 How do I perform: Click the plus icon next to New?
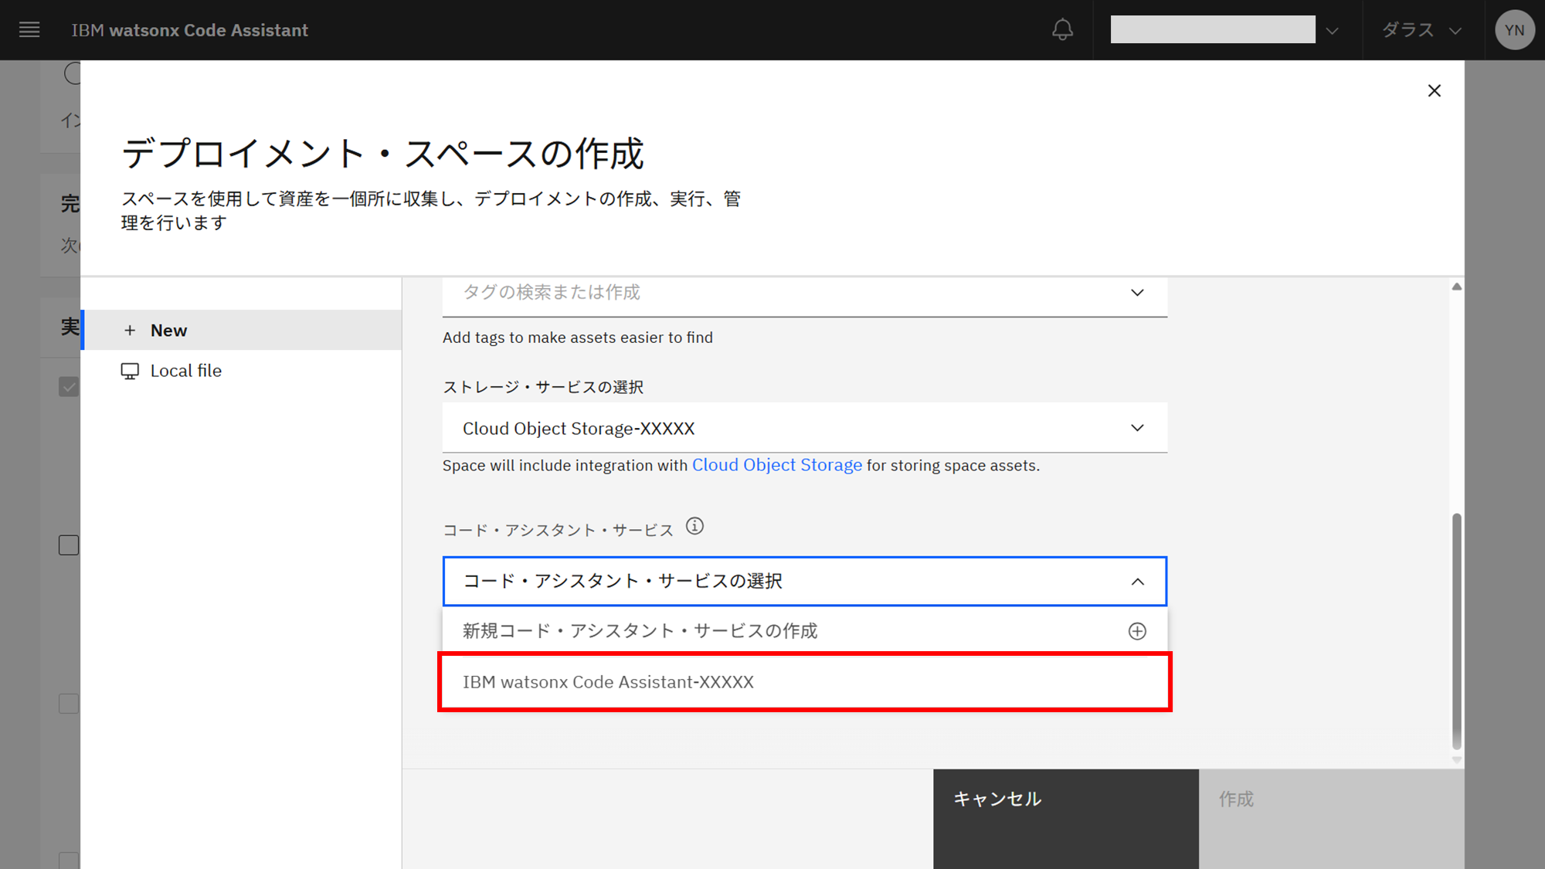[x=130, y=331]
